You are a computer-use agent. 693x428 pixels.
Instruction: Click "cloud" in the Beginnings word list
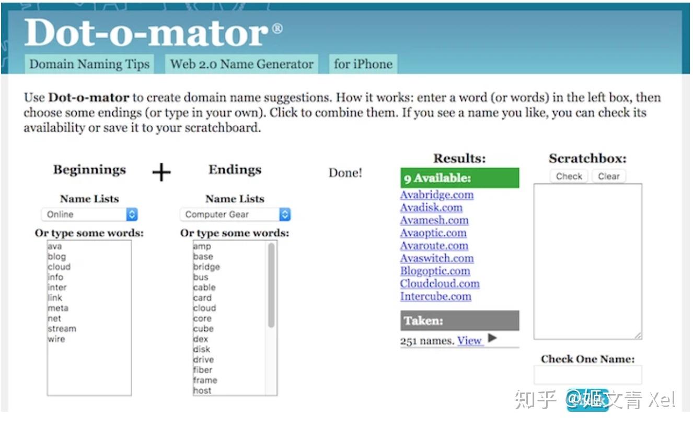click(x=59, y=267)
